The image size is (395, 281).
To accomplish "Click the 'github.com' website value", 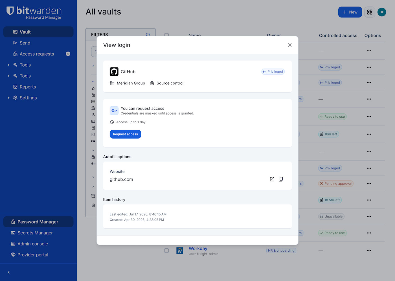I will [121, 179].
